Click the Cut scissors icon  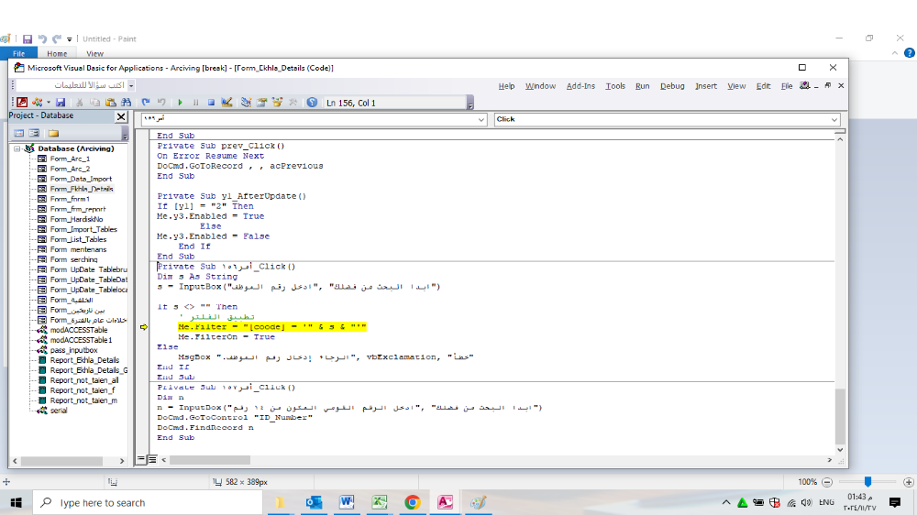[x=79, y=103]
